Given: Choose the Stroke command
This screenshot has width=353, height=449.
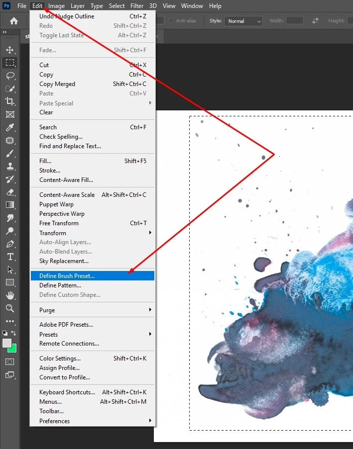Looking at the screenshot, I should [93, 171].
